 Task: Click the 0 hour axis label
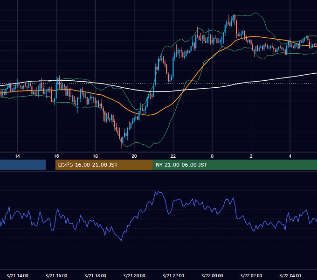(212, 156)
